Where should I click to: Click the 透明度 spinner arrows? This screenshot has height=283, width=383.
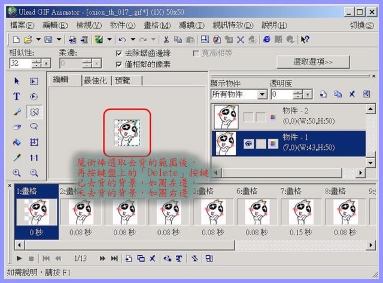click(x=298, y=94)
